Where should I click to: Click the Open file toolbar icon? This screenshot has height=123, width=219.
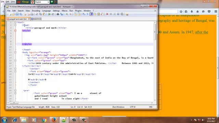13,14
